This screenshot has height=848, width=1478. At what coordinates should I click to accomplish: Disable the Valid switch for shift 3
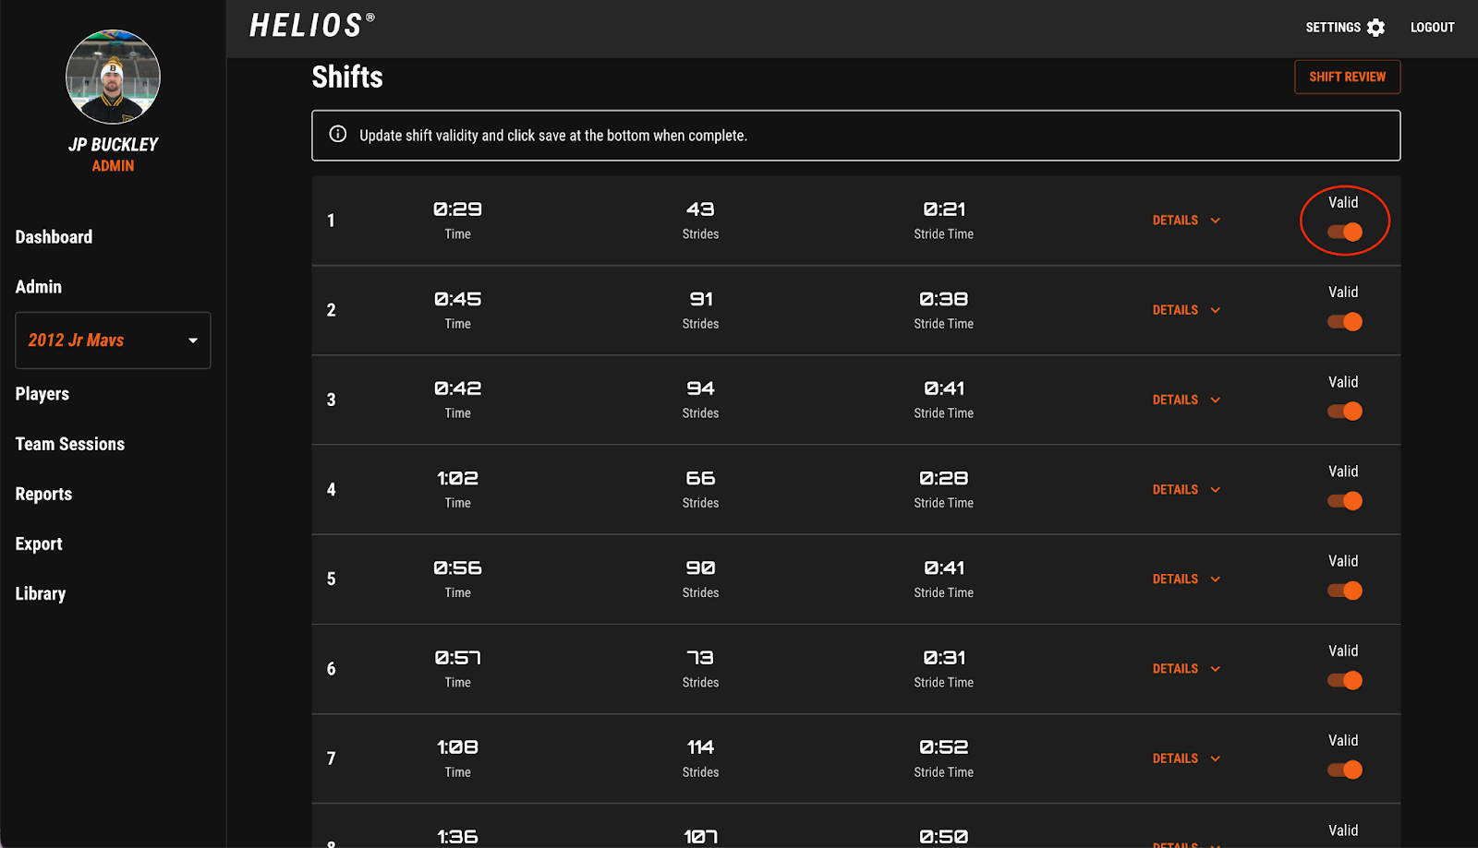pyautogui.click(x=1345, y=412)
